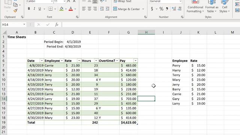This screenshot has height=135, width=240.
Task: Open Format as Table menu
Action: click(211, 7)
